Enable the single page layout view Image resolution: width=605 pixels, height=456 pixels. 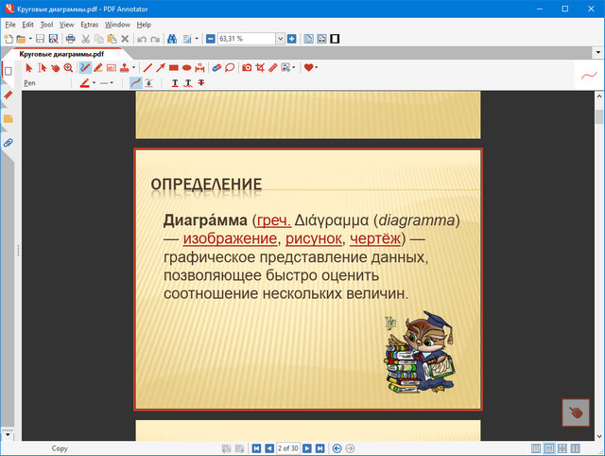click(x=538, y=447)
